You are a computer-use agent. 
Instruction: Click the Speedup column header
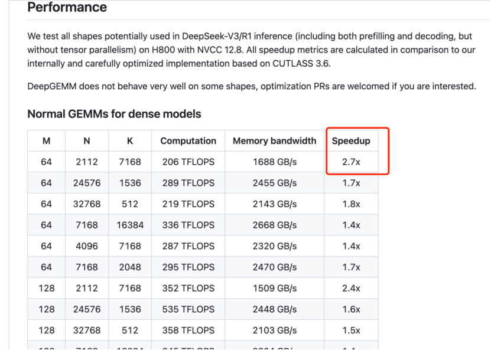point(351,141)
